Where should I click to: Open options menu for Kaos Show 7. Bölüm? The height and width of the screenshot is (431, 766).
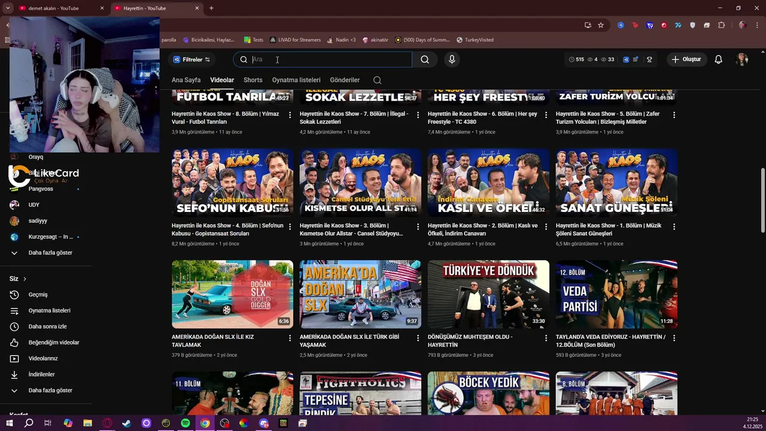pyautogui.click(x=418, y=114)
